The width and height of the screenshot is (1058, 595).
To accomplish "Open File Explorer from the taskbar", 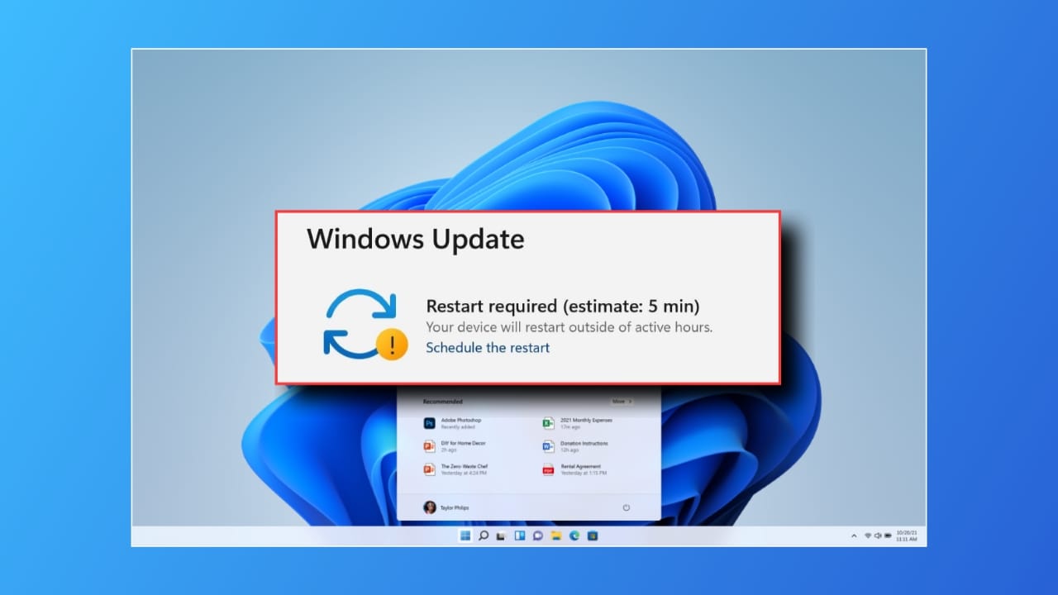I will (x=556, y=535).
